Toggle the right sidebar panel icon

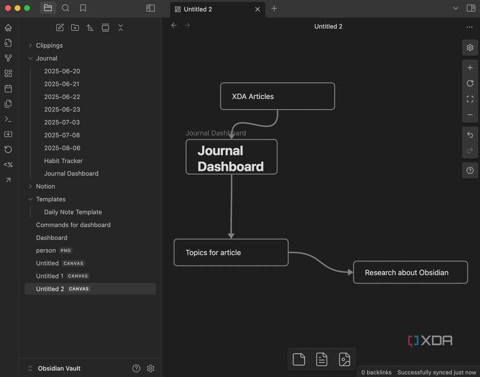[x=471, y=8]
